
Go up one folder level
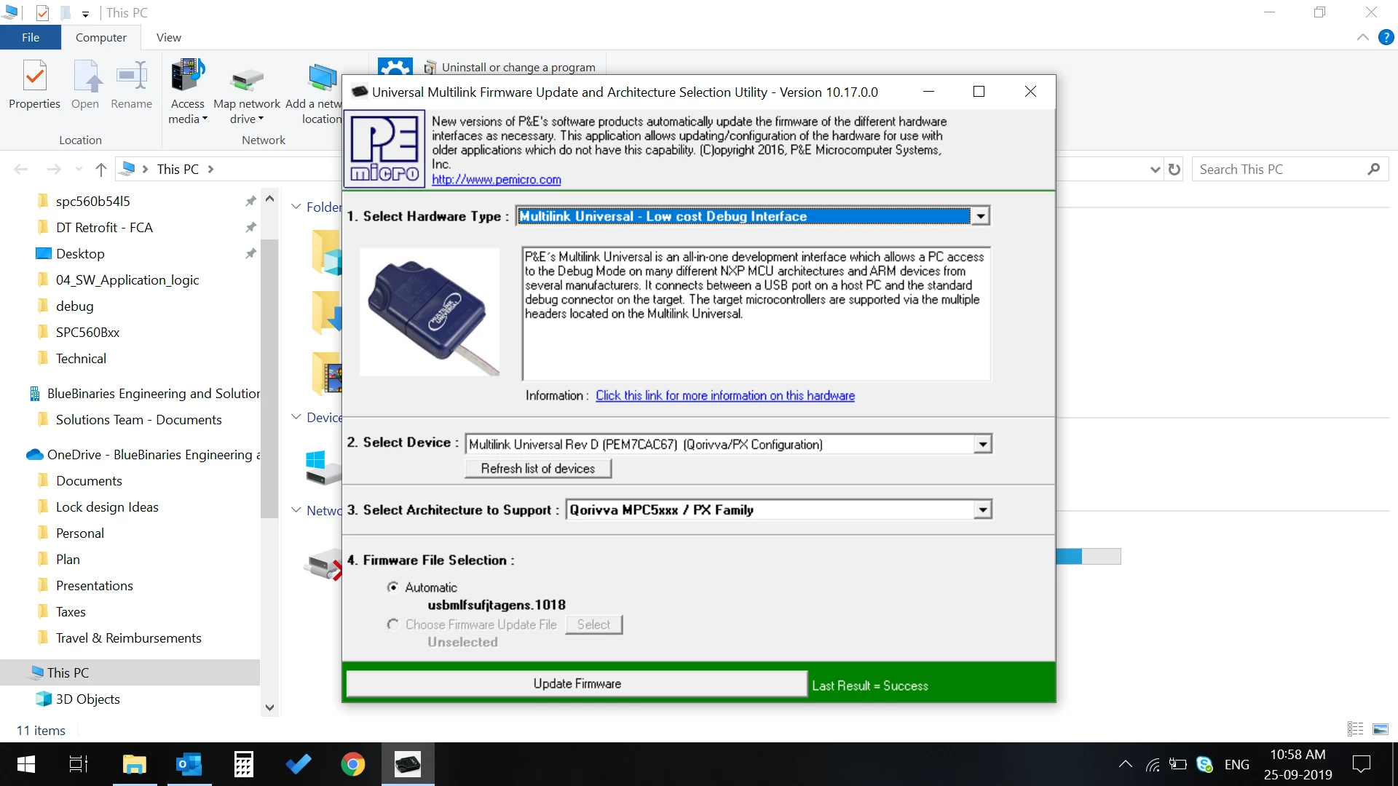coord(101,170)
